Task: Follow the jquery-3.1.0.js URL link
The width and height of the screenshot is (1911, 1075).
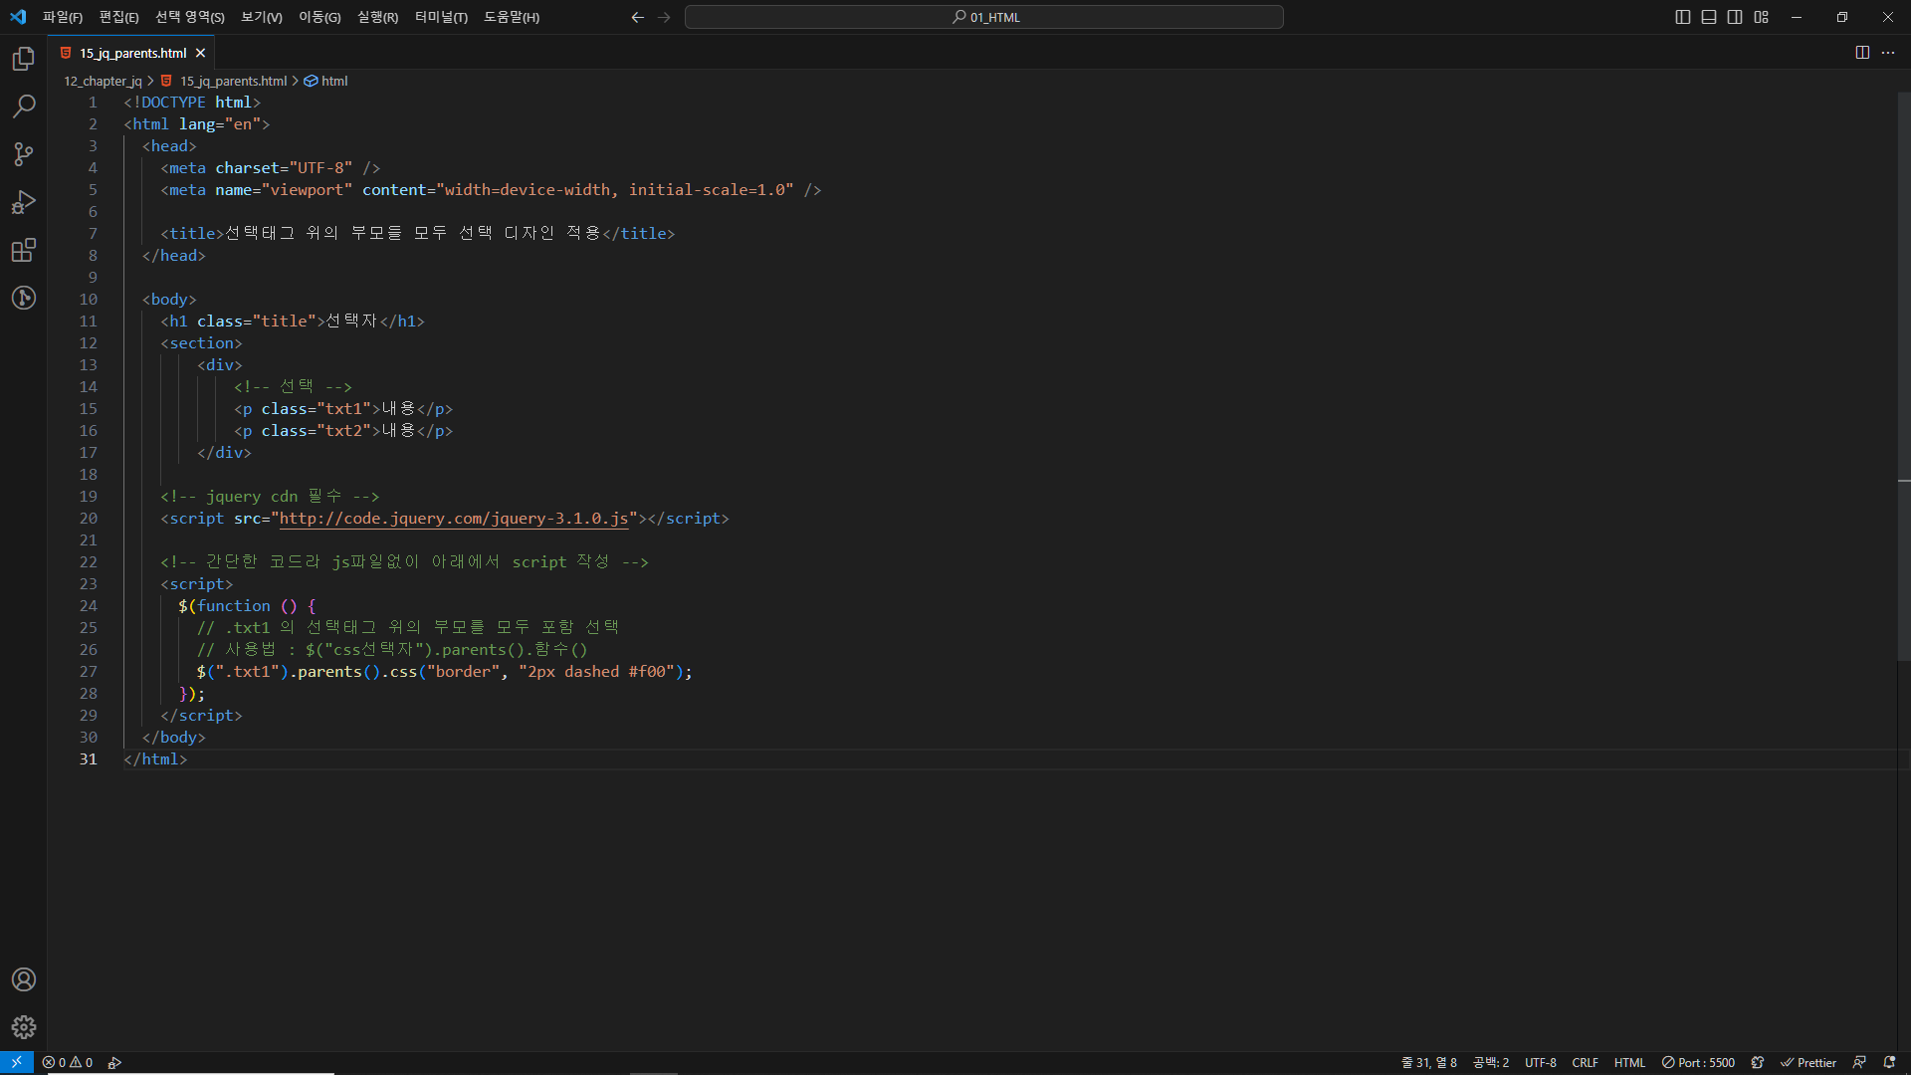Action: [x=454, y=519]
